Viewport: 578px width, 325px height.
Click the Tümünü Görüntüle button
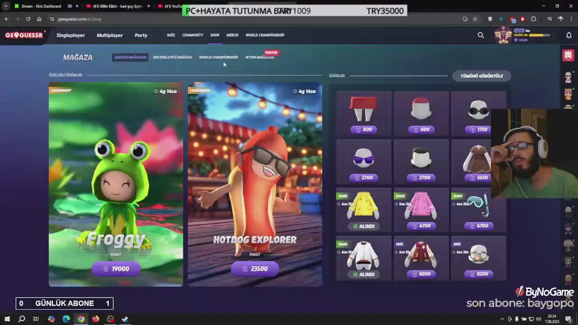point(481,76)
